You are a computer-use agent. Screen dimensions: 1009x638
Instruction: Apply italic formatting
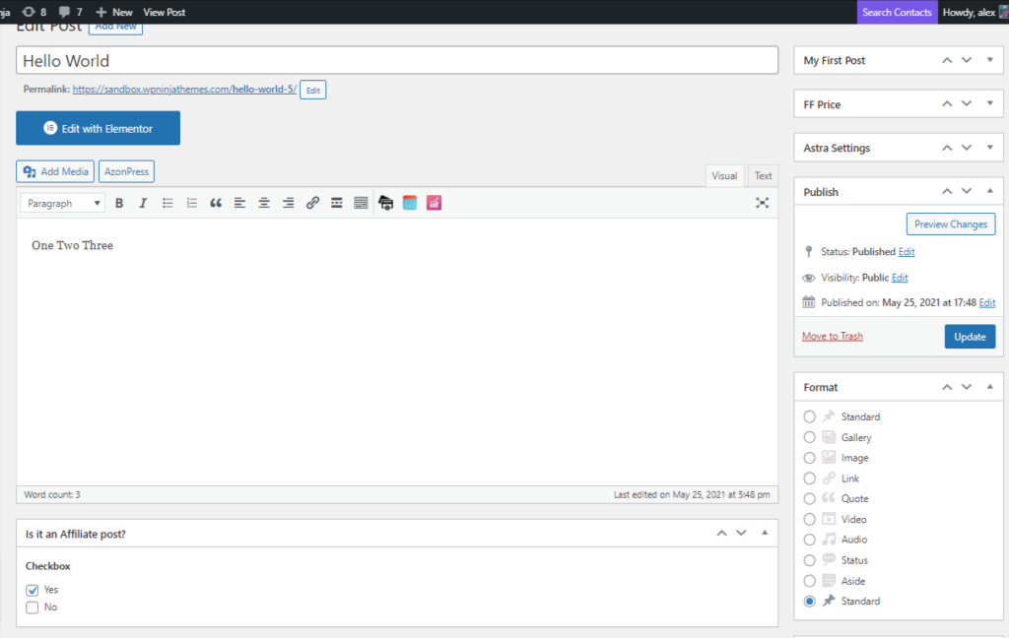pyautogui.click(x=143, y=203)
